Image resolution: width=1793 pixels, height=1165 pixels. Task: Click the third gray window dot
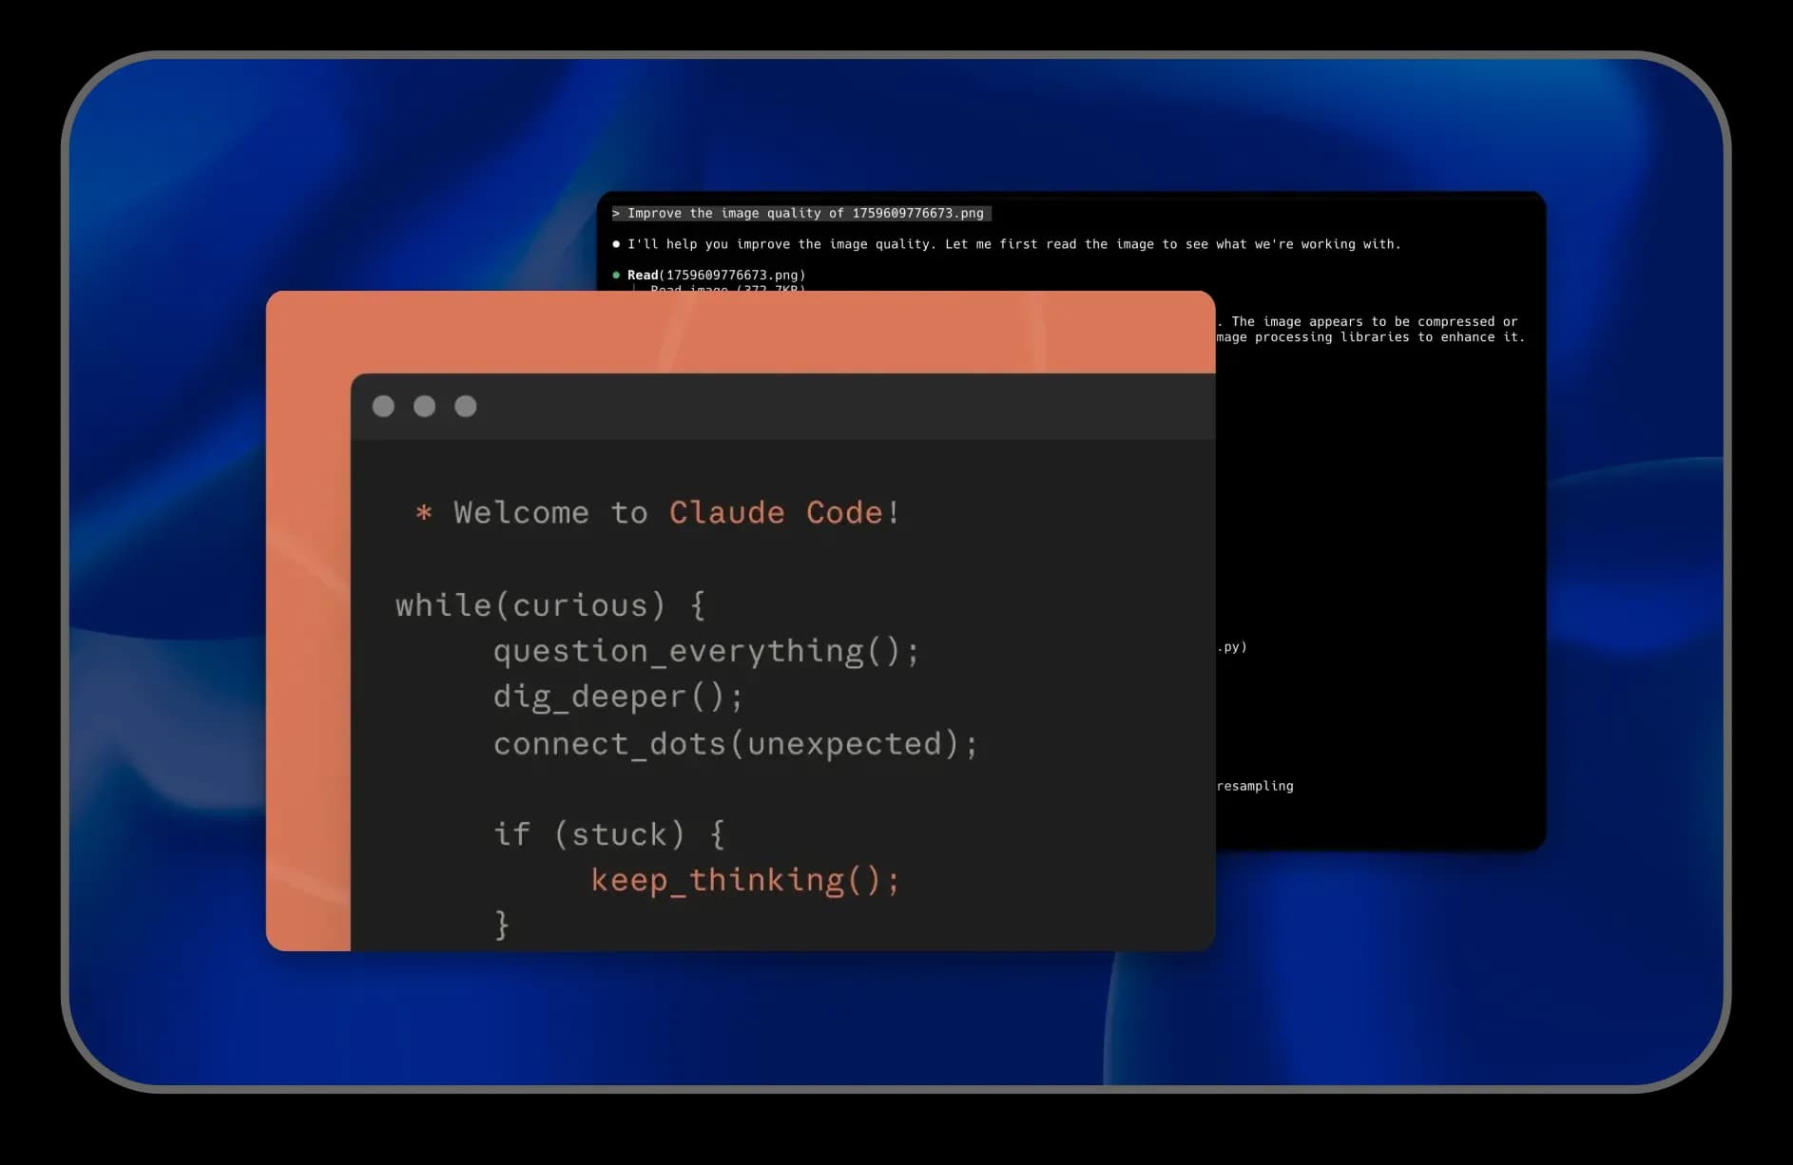[465, 407]
